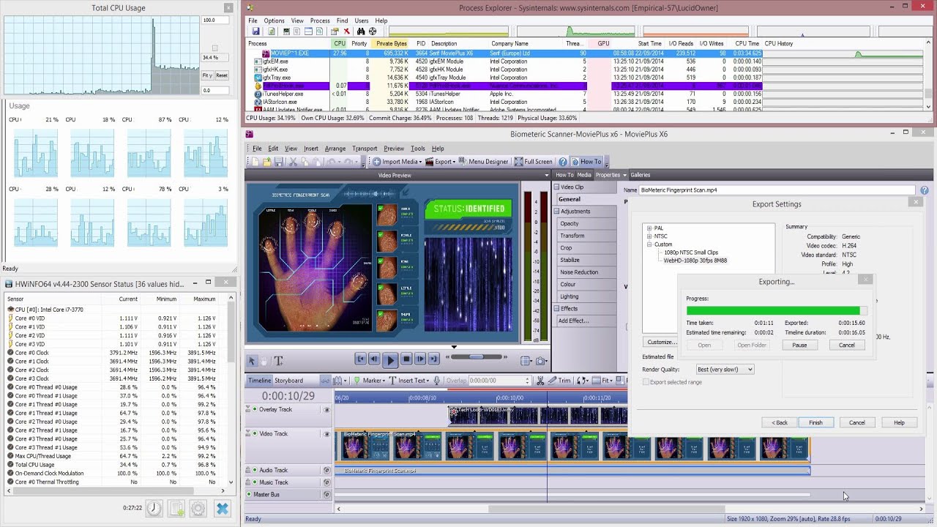Click the Name field with BioMeteric Fingerprint Scan.mp4

(x=777, y=190)
